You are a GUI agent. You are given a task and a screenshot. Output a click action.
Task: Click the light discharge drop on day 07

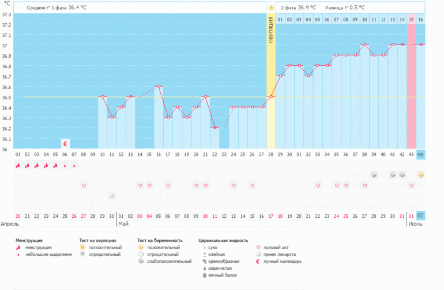pos(74,165)
